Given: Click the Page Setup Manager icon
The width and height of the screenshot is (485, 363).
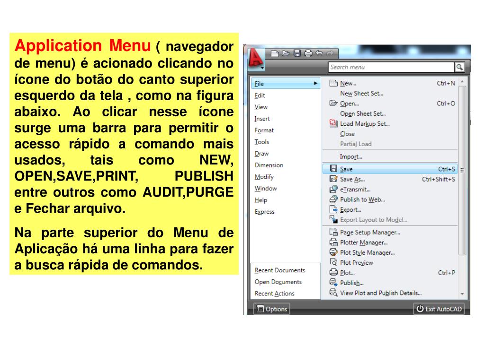Looking at the screenshot, I should point(333,232).
